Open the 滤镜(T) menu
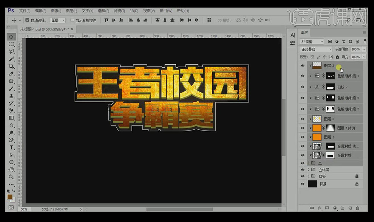Image resolution: width=374 pixels, height=222 pixels. tap(119, 11)
